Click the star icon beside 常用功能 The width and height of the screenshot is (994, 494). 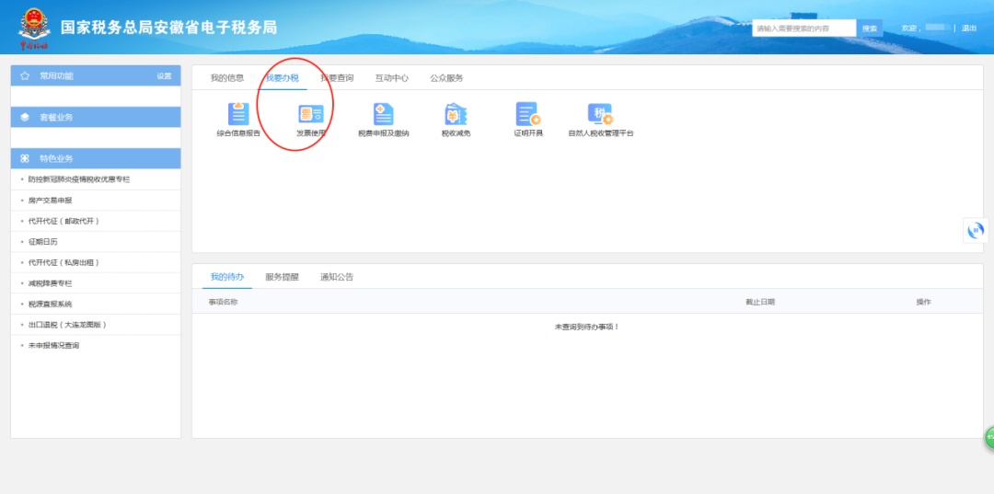(25, 76)
